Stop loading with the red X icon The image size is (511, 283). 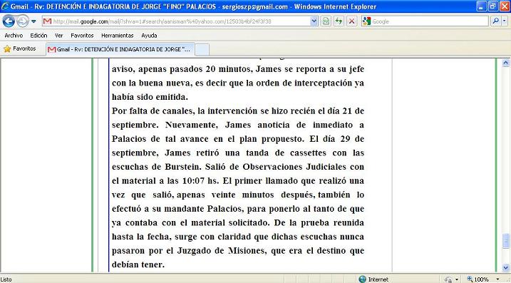click(351, 21)
